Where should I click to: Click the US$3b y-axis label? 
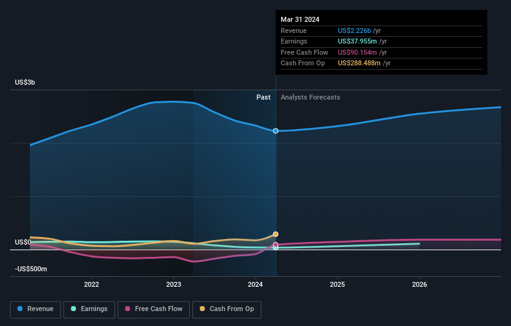pyautogui.click(x=25, y=82)
